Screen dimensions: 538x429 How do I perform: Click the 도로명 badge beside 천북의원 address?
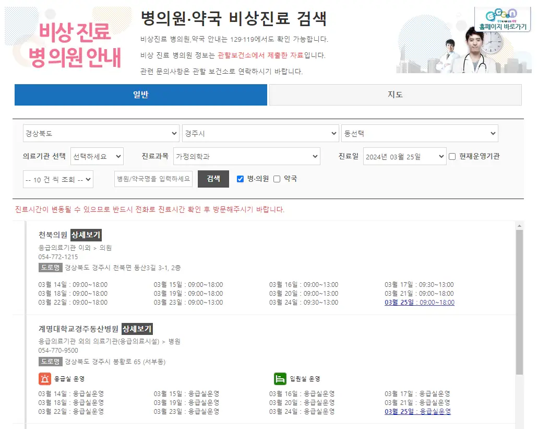(x=50, y=266)
